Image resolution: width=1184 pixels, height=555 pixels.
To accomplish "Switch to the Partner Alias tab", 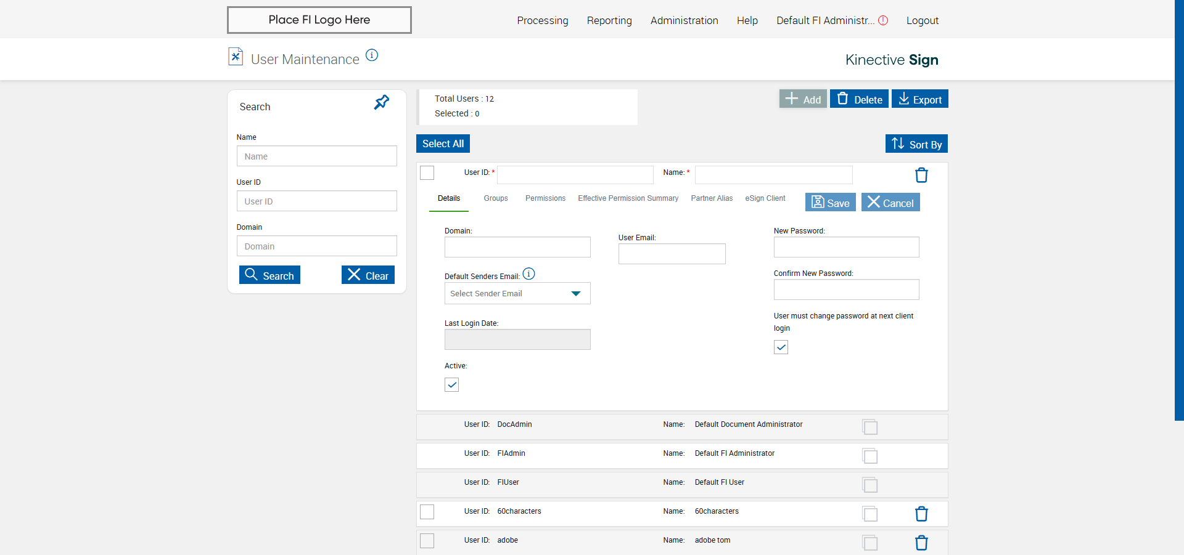I will (x=712, y=198).
